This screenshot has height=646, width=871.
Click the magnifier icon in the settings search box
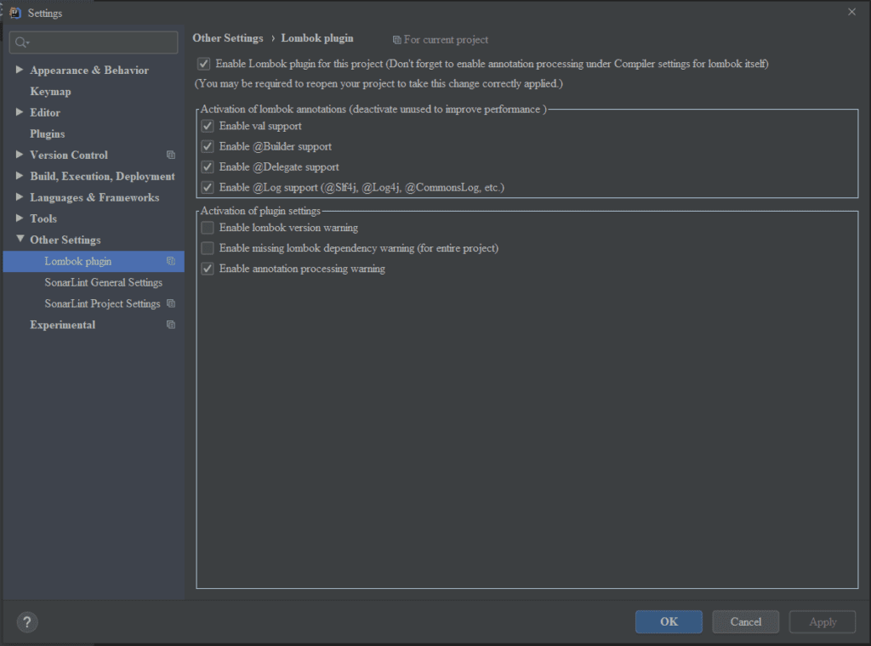(x=20, y=42)
